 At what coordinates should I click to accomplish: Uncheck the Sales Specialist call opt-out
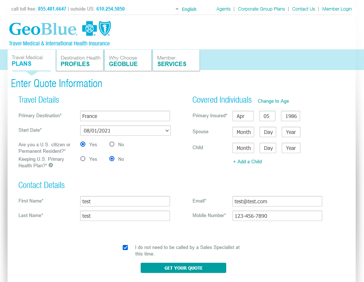[x=125, y=248]
